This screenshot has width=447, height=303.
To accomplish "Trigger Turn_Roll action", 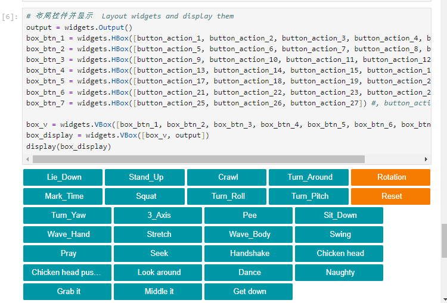I will pyautogui.click(x=226, y=196).
